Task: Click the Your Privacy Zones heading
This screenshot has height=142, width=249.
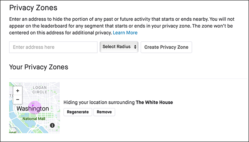Action: point(39,67)
